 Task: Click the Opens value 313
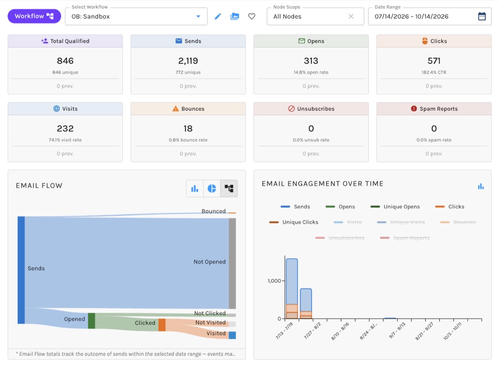311,61
